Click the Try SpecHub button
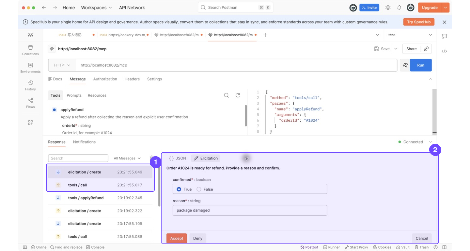The image size is (470, 251). click(419, 22)
